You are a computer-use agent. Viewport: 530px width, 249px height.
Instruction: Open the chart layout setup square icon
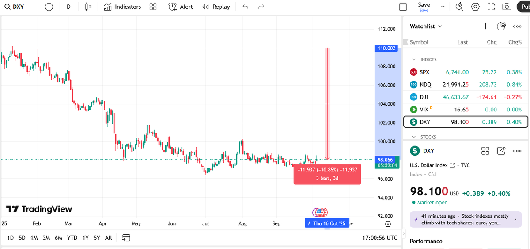pyautogui.click(x=403, y=7)
